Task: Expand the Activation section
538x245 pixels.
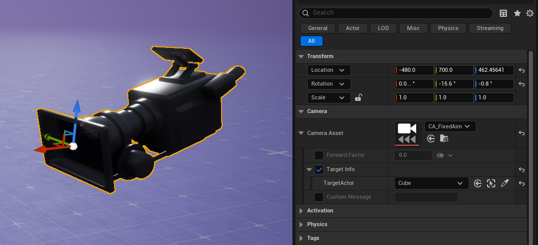Action: click(301, 211)
